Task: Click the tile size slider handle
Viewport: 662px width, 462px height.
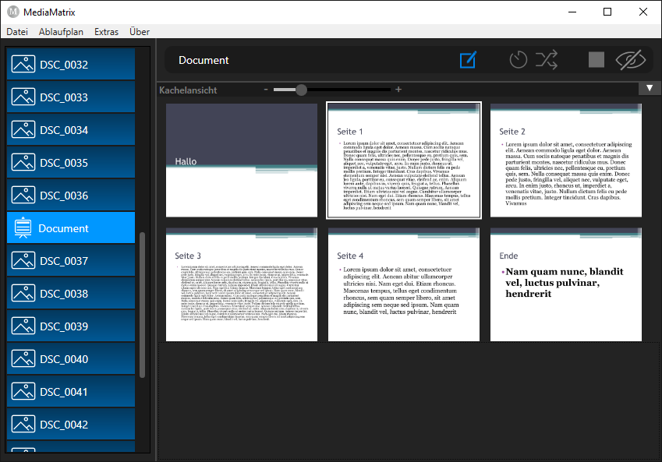Action: tap(301, 90)
